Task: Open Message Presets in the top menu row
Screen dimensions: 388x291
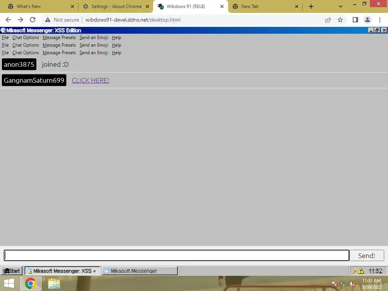Action: coord(59,38)
